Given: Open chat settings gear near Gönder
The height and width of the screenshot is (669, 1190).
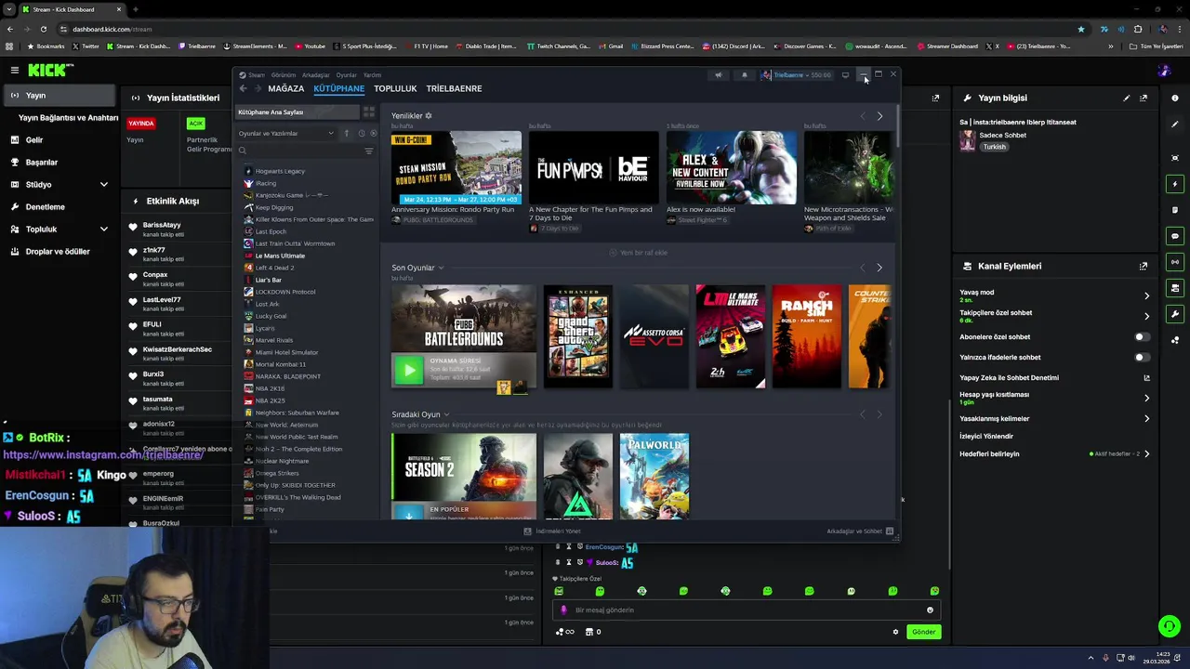Looking at the screenshot, I should tap(895, 632).
